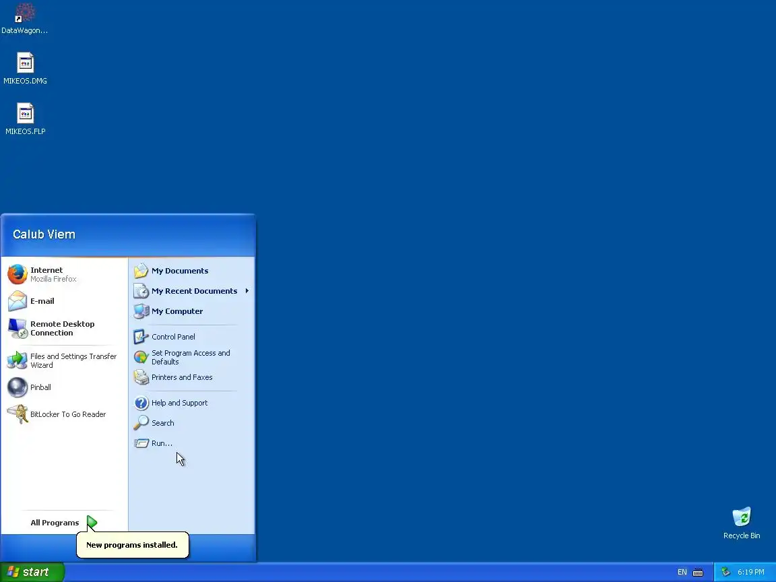Viewport: 776px width, 582px height.
Task: Click the My Computer monitor icon
Action: [141, 311]
